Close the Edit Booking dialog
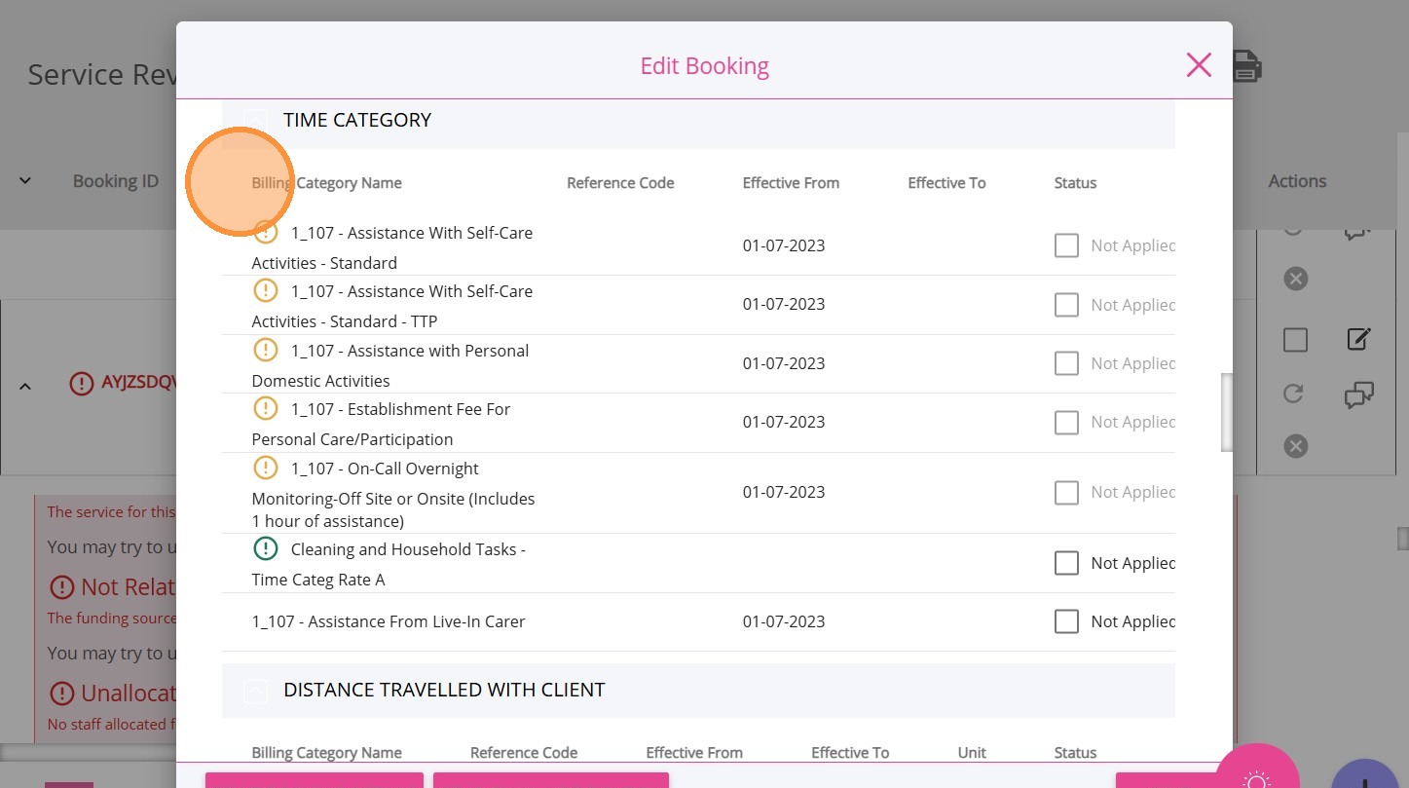This screenshot has width=1409, height=788. tap(1199, 65)
